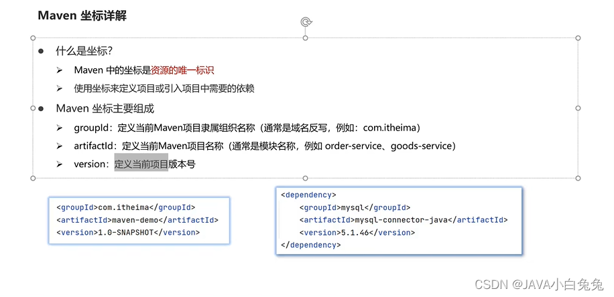Screen dimensions: 614x297
Task: Click code line "<artifactId>mysql-connector-java</artifactId>"
Action: click(x=404, y=220)
